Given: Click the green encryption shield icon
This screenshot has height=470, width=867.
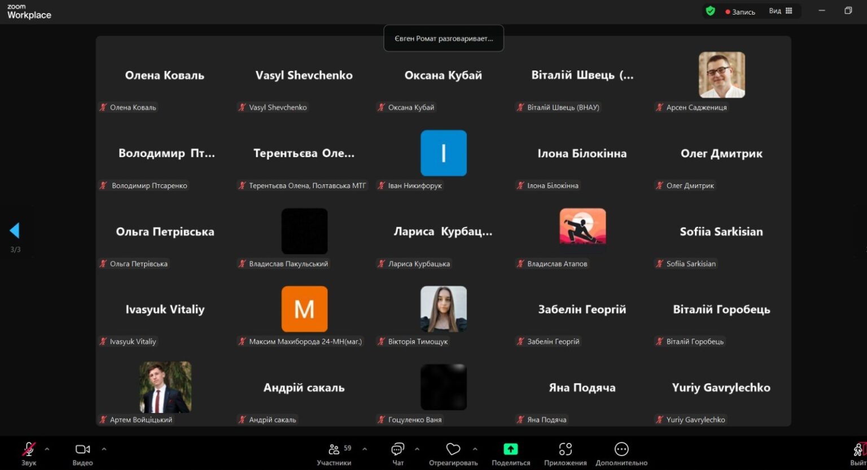Looking at the screenshot, I should point(711,11).
